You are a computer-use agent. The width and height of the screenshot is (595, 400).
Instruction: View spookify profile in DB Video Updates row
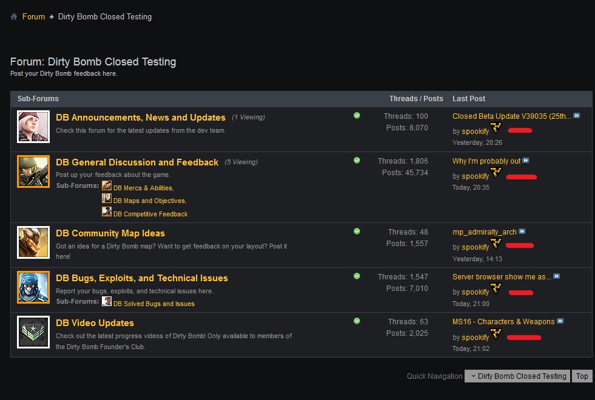coord(475,338)
